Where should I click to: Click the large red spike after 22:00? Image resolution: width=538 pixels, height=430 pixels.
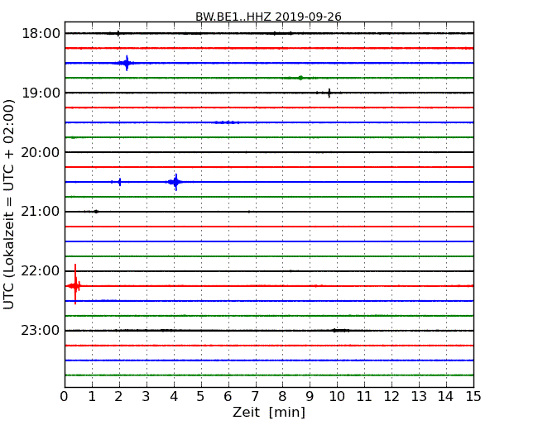click(75, 284)
